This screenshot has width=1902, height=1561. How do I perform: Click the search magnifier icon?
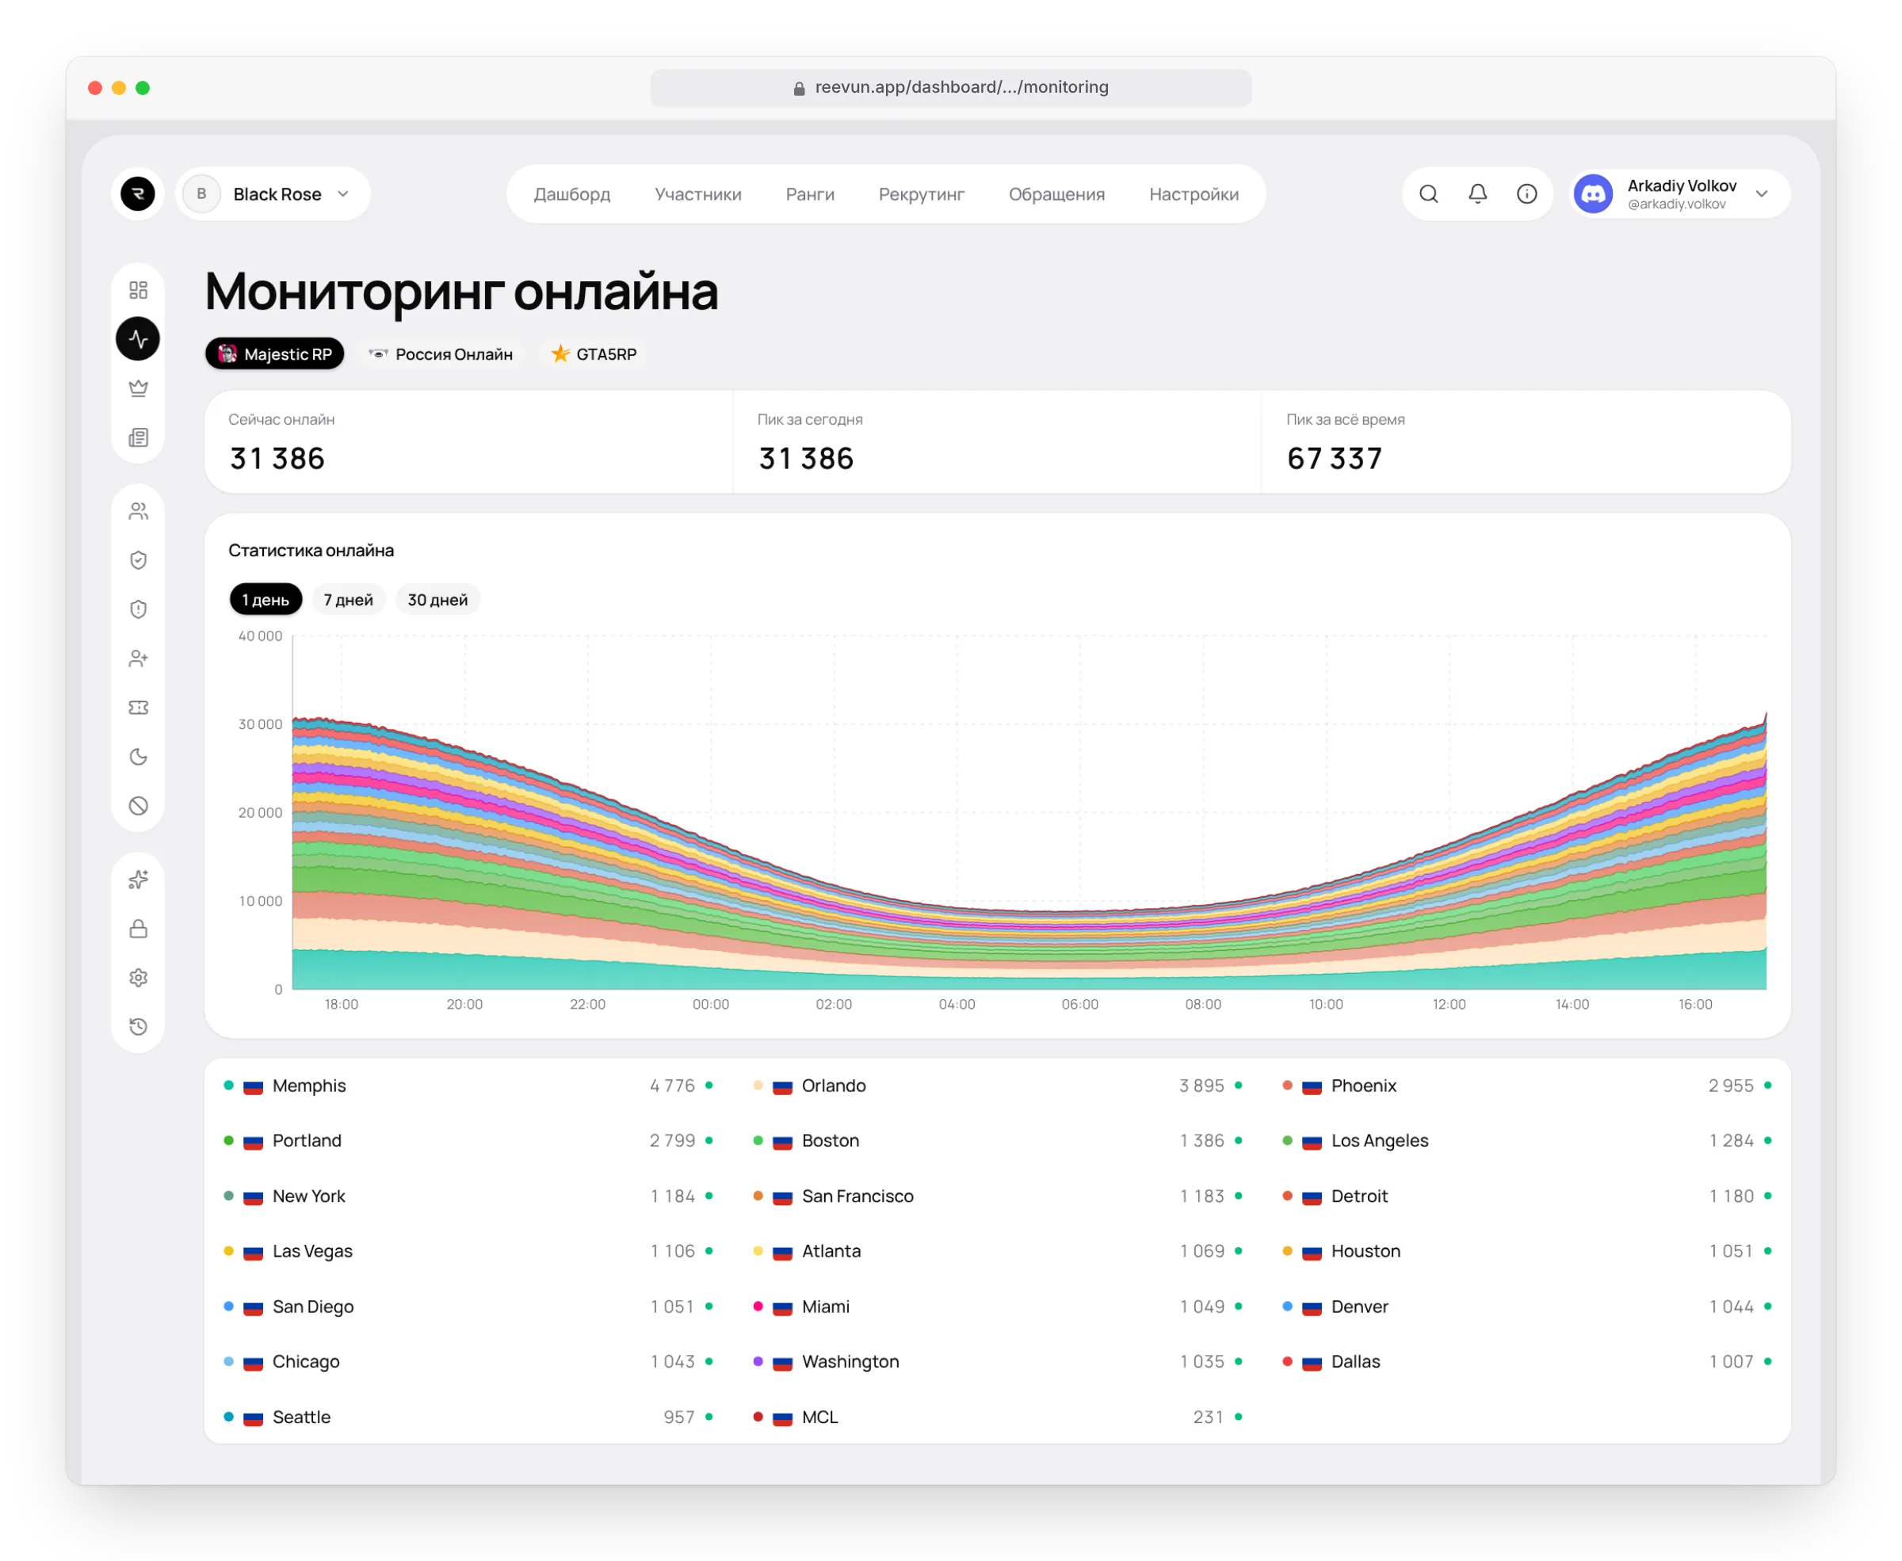coord(1428,193)
